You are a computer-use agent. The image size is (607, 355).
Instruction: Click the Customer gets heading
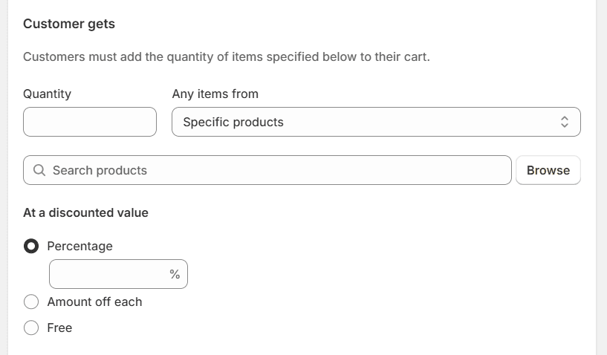tap(69, 24)
